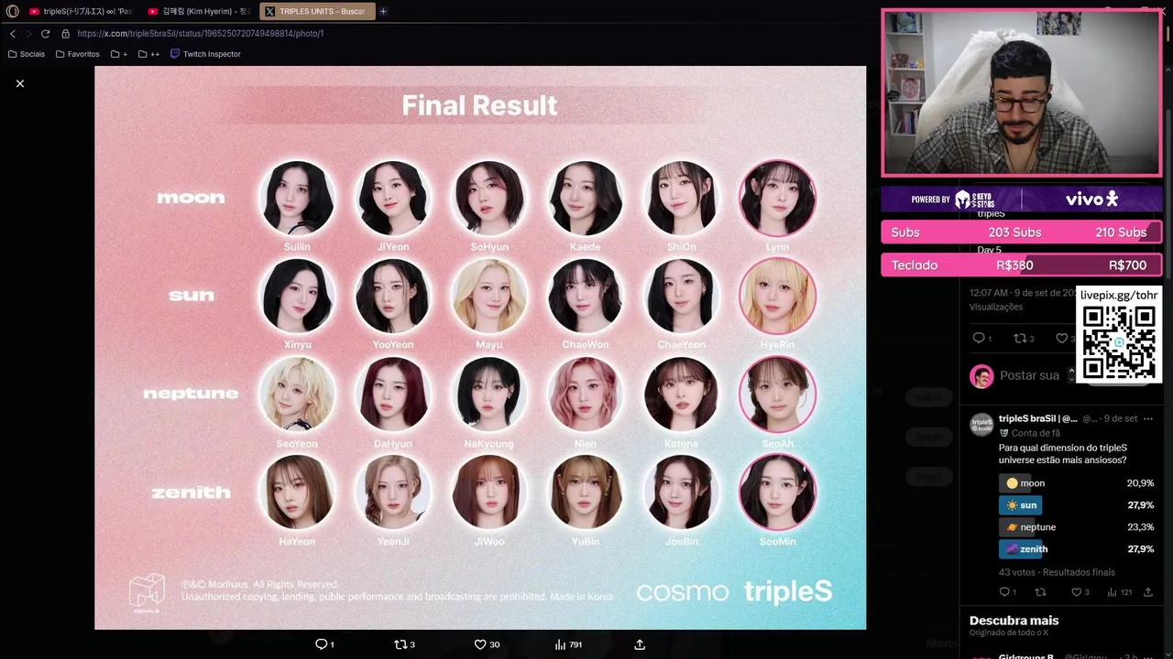1173x659 pixels.
Task: Click the repost icon in sidebar post
Action: pyautogui.click(x=1024, y=338)
